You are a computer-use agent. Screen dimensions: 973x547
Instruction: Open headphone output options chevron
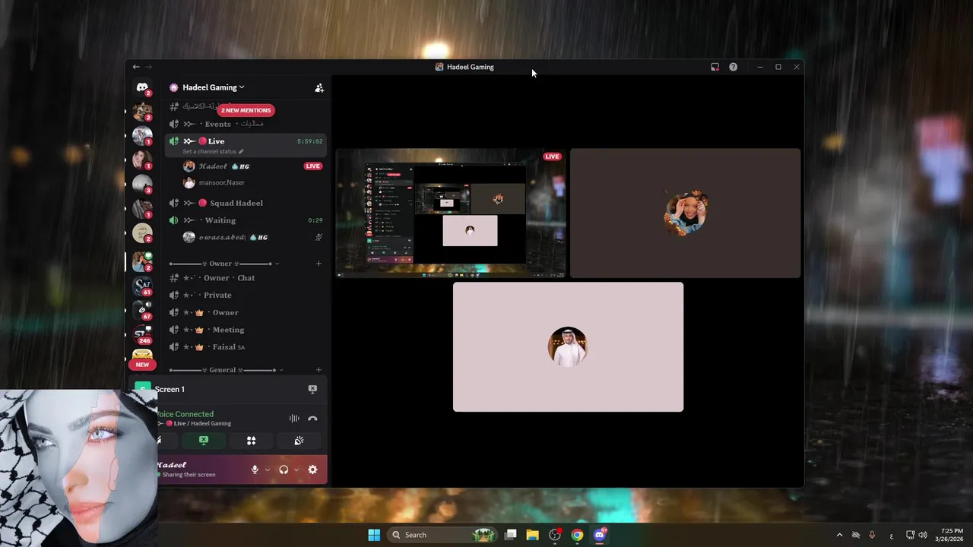[296, 470]
